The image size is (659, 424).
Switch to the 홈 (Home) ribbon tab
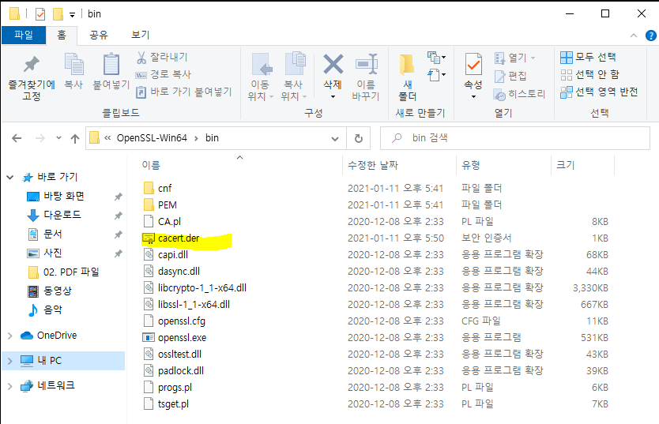point(62,35)
